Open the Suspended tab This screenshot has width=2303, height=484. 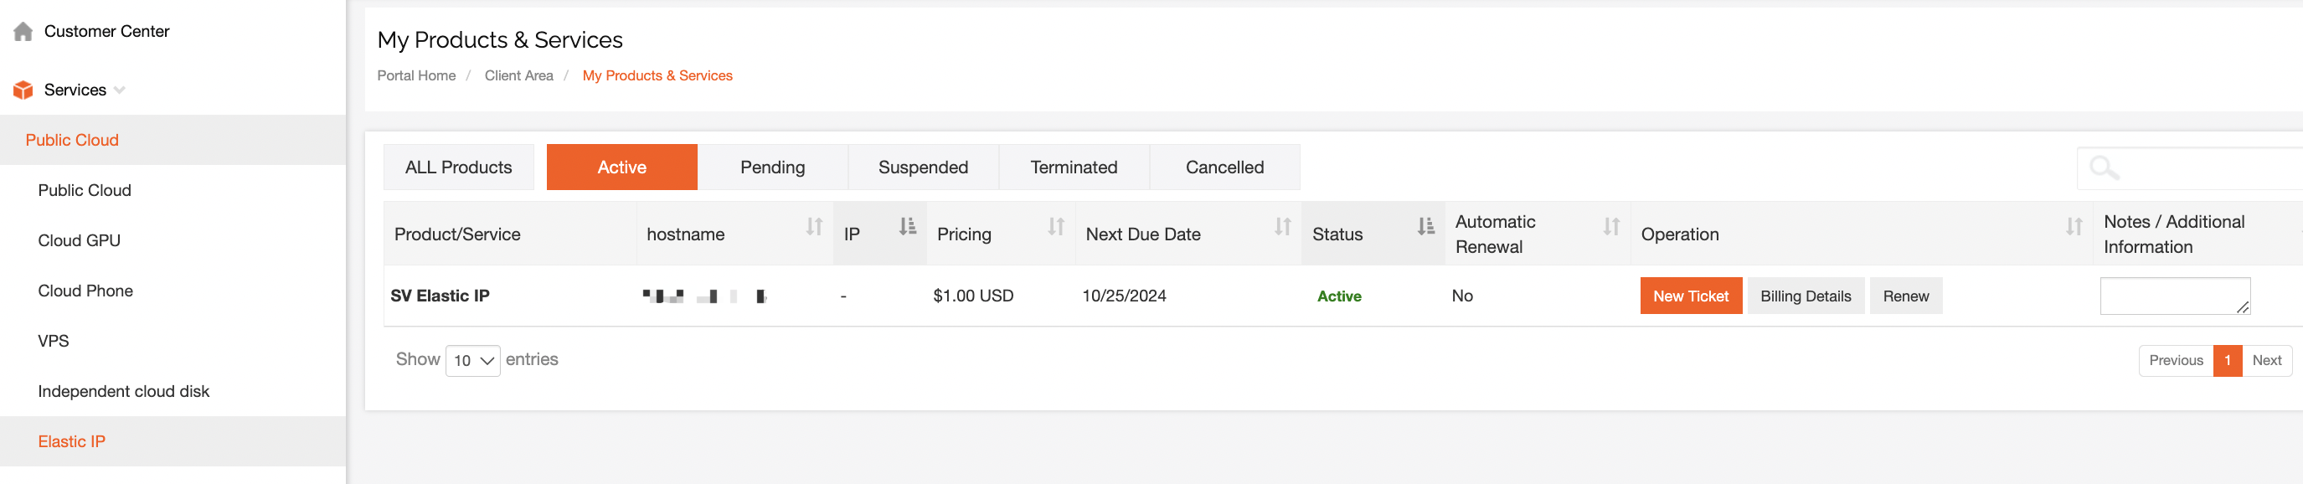click(923, 167)
